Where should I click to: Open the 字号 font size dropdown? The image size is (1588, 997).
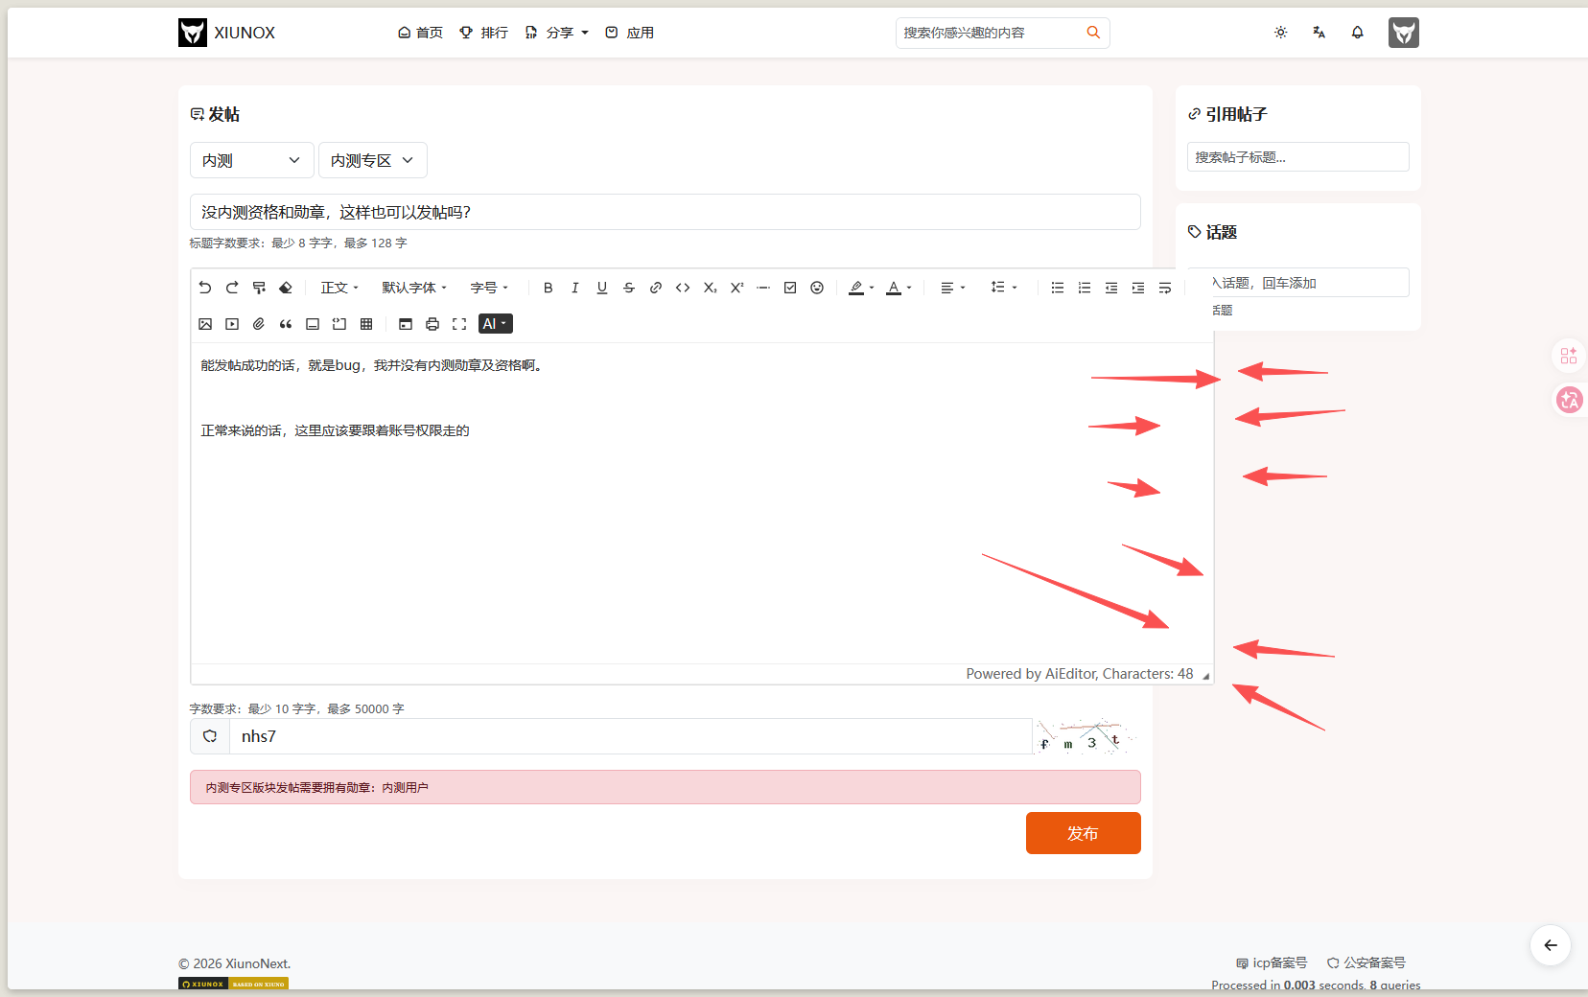click(489, 288)
